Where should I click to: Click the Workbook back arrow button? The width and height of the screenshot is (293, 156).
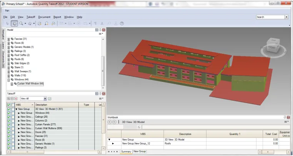pyautogui.click(x=110, y=122)
